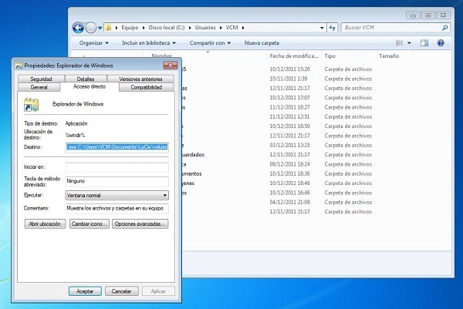Sort by Fecha de modifica... column header
This screenshot has width=463, height=309.
point(294,55)
